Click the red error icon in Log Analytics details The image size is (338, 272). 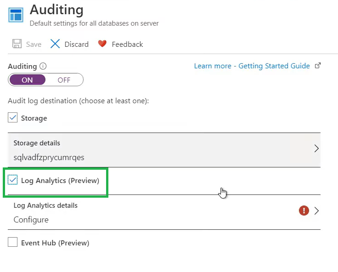[x=304, y=211]
